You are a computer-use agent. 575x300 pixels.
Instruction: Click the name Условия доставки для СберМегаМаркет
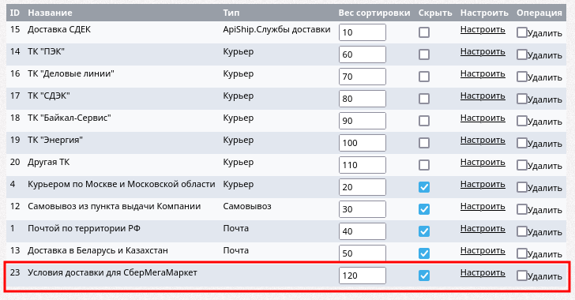(112, 273)
